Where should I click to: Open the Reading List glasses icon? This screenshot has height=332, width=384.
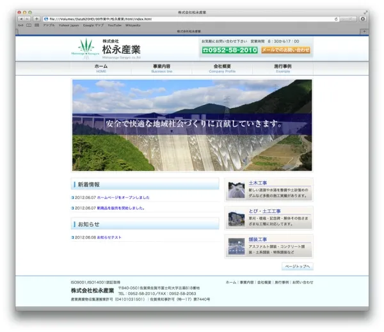coord(21,25)
